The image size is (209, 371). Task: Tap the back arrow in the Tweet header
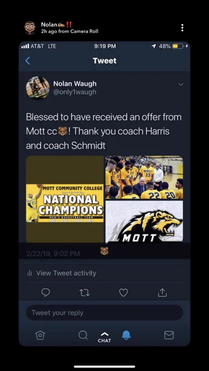pyautogui.click(x=28, y=61)
